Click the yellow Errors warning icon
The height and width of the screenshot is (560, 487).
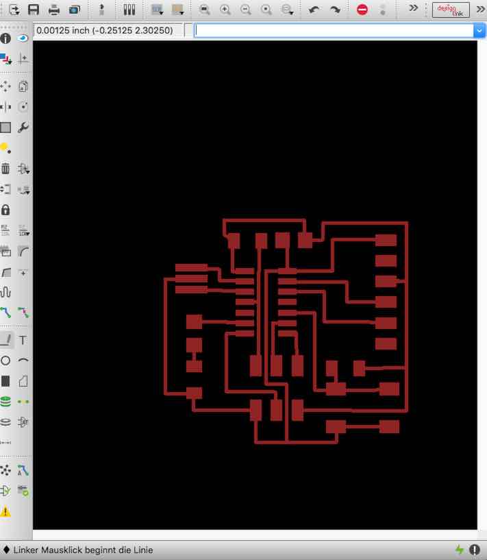tap(5, 511)
